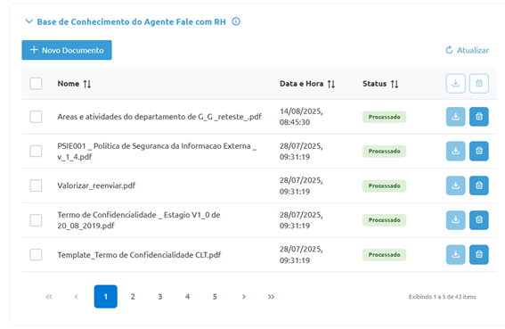Screen dimensions: 505x329
Task: Delete Valorizar_reenviar.pdf
Action: tap(479, 185)
